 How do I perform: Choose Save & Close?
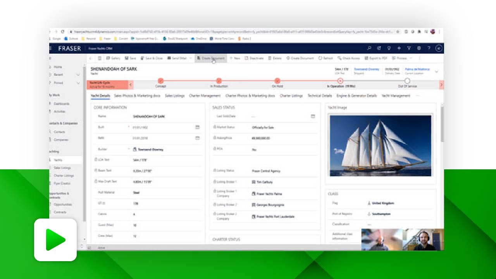152,58
